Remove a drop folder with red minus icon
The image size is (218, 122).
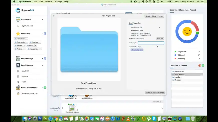point(200,65)
